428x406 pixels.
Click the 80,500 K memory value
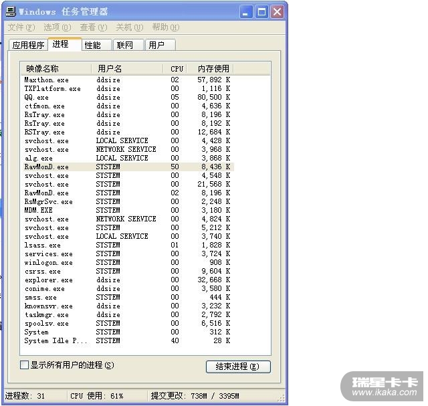tap(214, 97)
